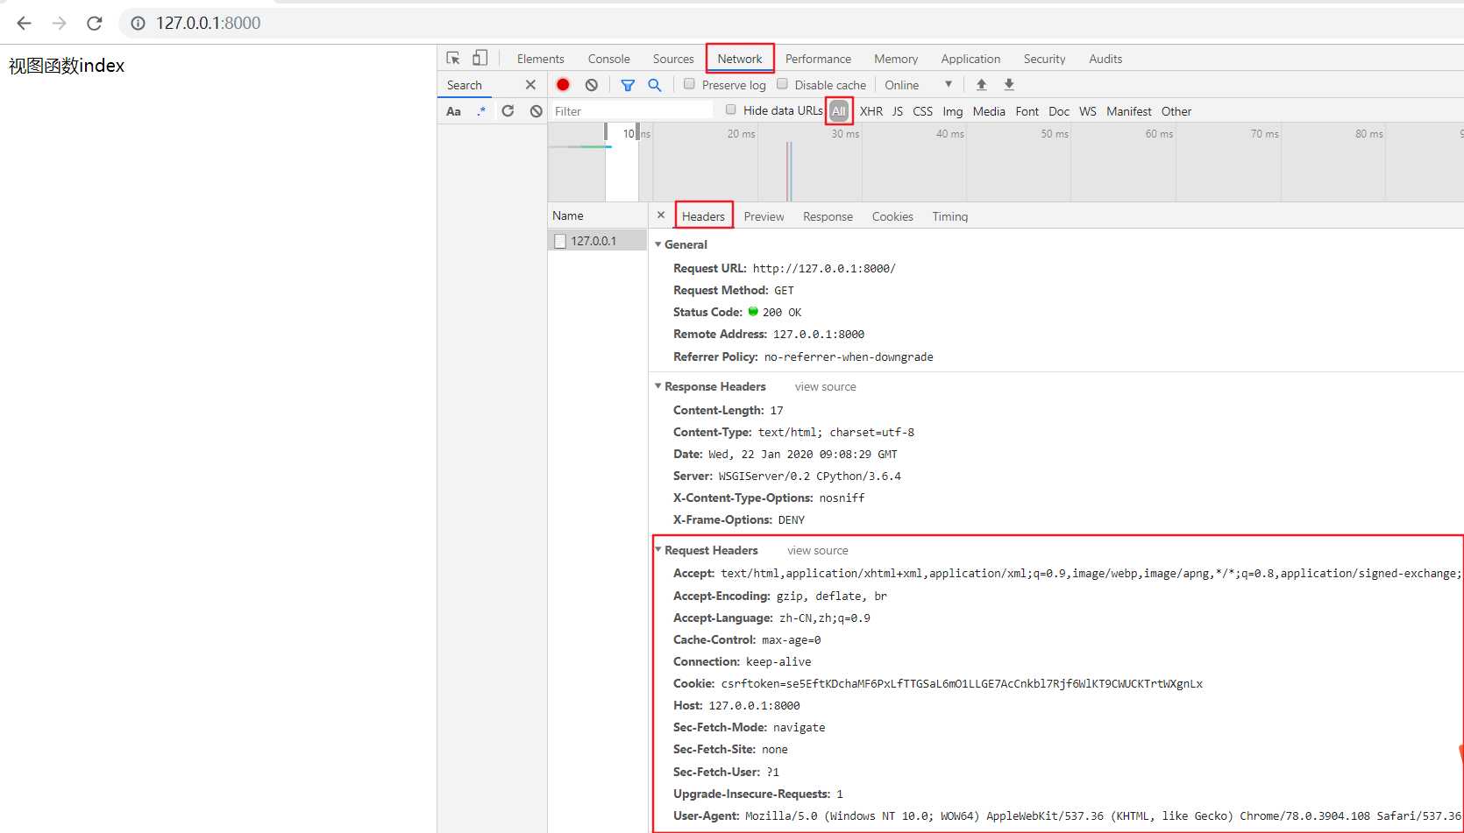Clear the search results icon
This screenshot has height=833, width=1464.
pos(537,111)
